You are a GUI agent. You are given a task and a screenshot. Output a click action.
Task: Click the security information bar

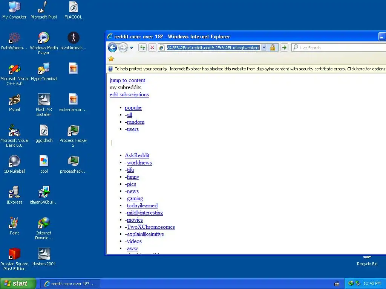(x=246, y=69)
